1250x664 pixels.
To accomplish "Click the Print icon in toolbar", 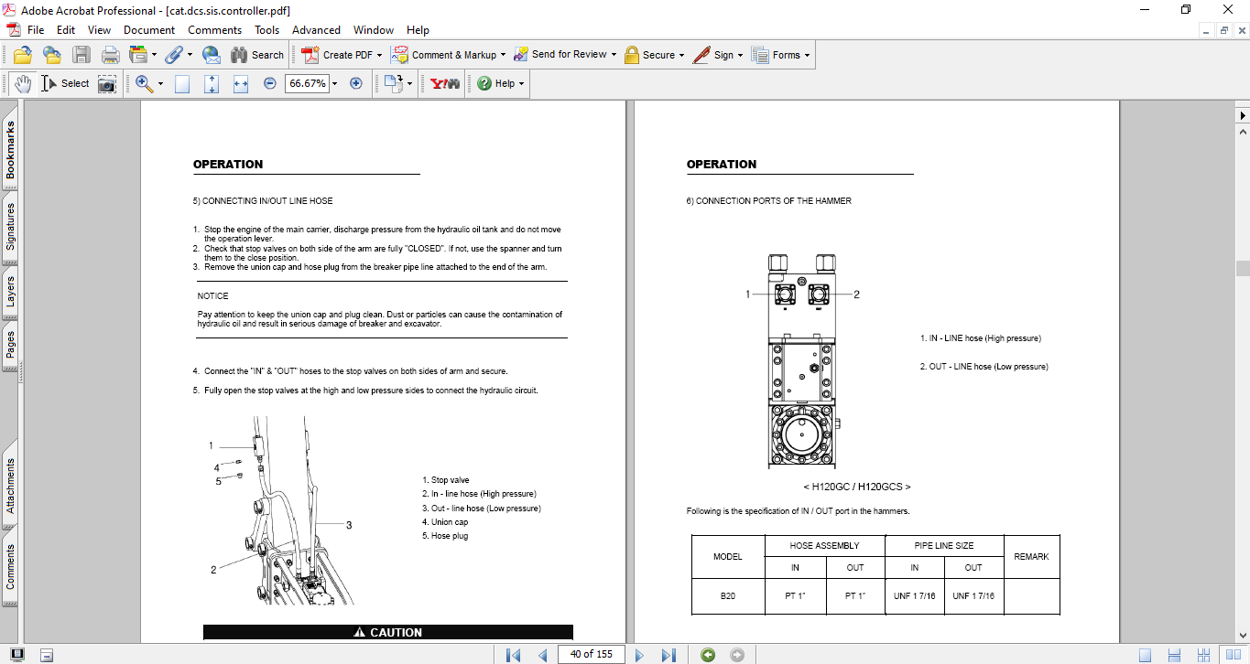I will [x=110, y=55].
